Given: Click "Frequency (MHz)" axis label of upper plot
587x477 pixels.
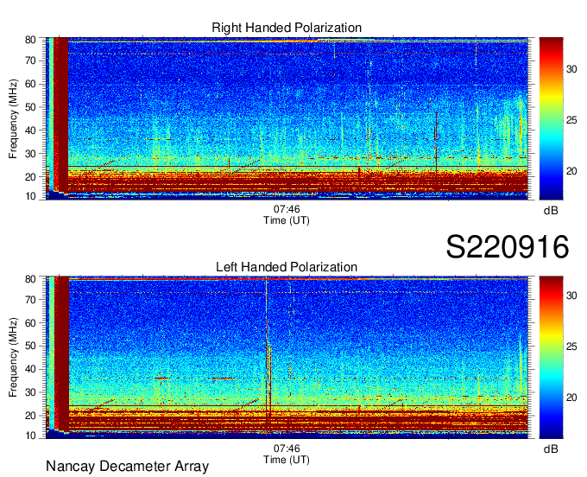Looking at the screenshot, I should tap(13, 118).
